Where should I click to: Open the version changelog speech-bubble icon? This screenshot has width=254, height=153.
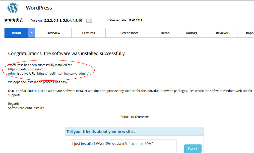pyautogui.click(x=89, y=21)
